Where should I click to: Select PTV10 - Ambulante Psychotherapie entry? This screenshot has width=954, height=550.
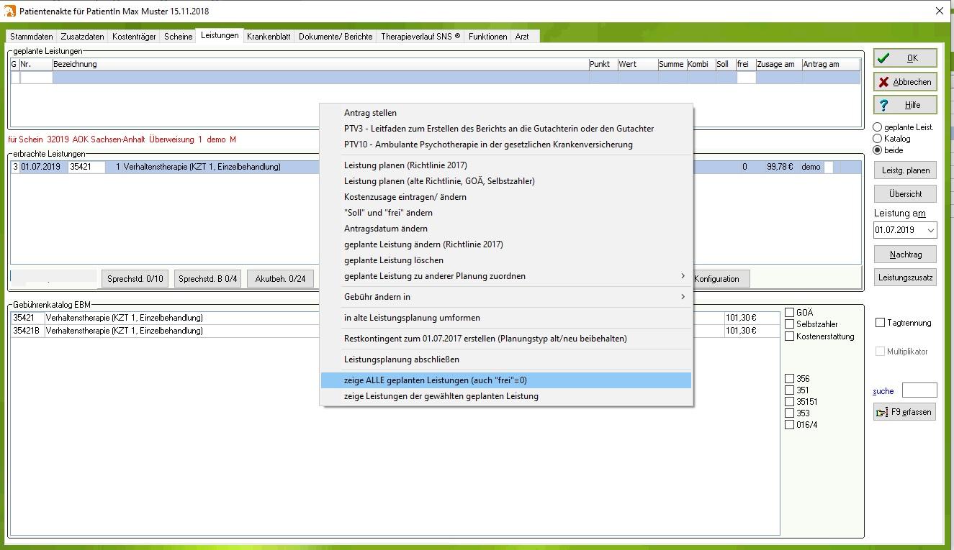coord(506,145)
